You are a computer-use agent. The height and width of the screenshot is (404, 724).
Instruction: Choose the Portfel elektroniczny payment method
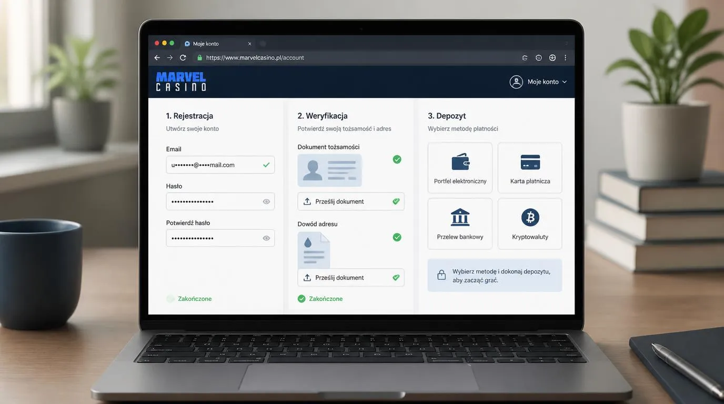pyautogui.click(x=460, y=168)
